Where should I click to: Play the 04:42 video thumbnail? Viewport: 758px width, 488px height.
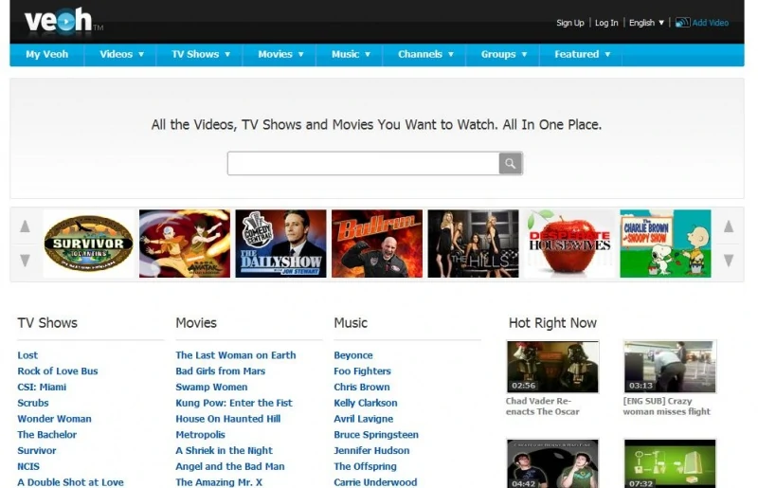click(x=552, y=463)
